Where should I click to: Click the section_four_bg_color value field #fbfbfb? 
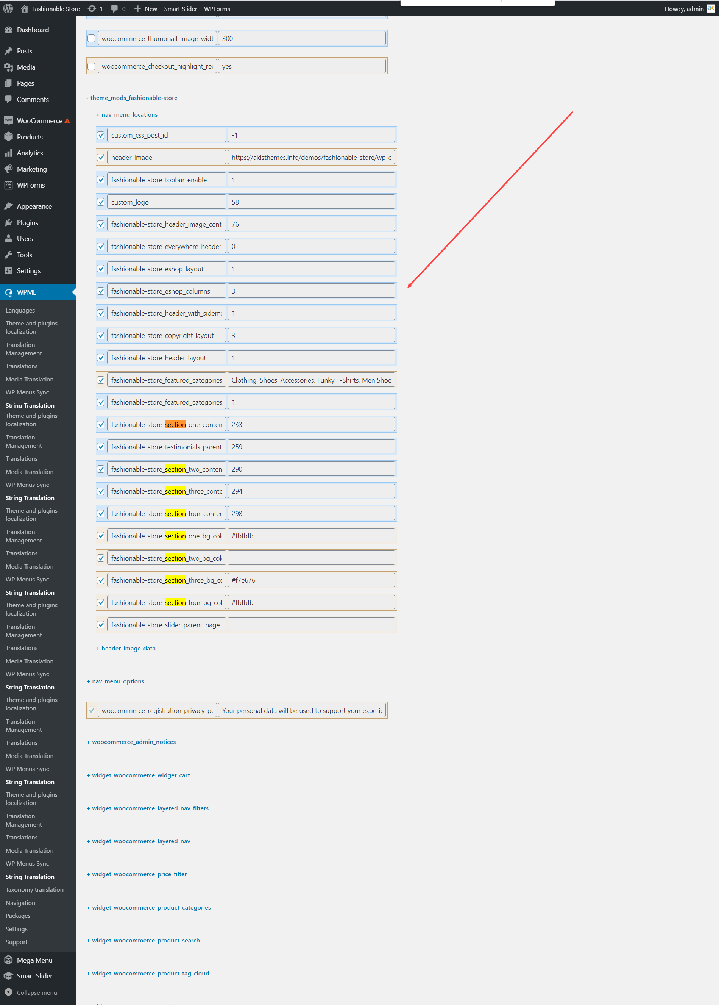tap(311, 602)
